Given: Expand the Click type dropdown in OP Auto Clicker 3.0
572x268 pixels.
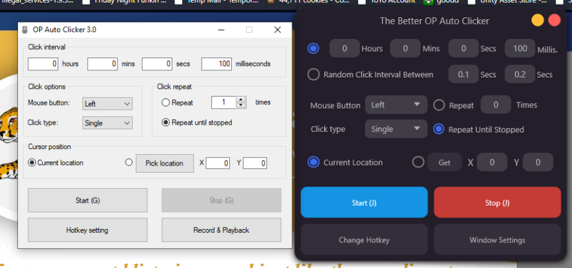Looking at the screenshot, I should tap(107, 122).
